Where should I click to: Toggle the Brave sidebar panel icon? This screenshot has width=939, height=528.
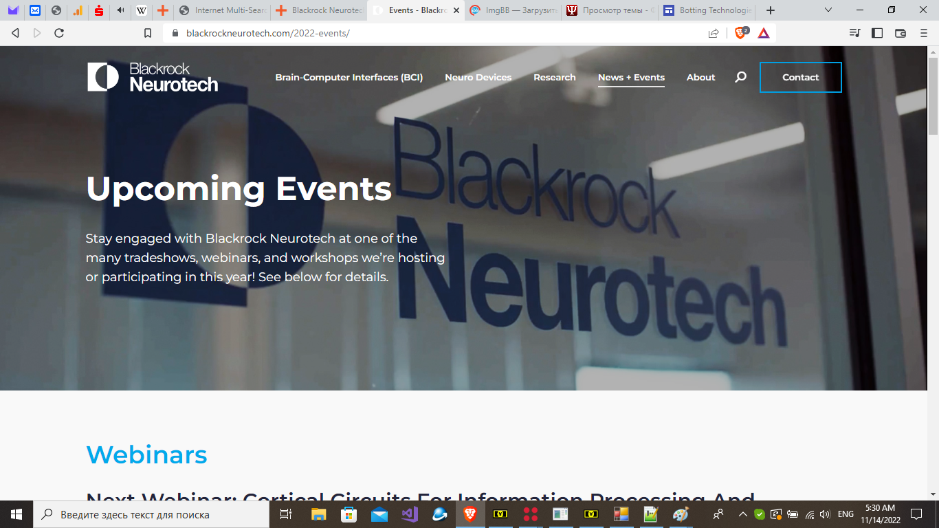(877, 33)
